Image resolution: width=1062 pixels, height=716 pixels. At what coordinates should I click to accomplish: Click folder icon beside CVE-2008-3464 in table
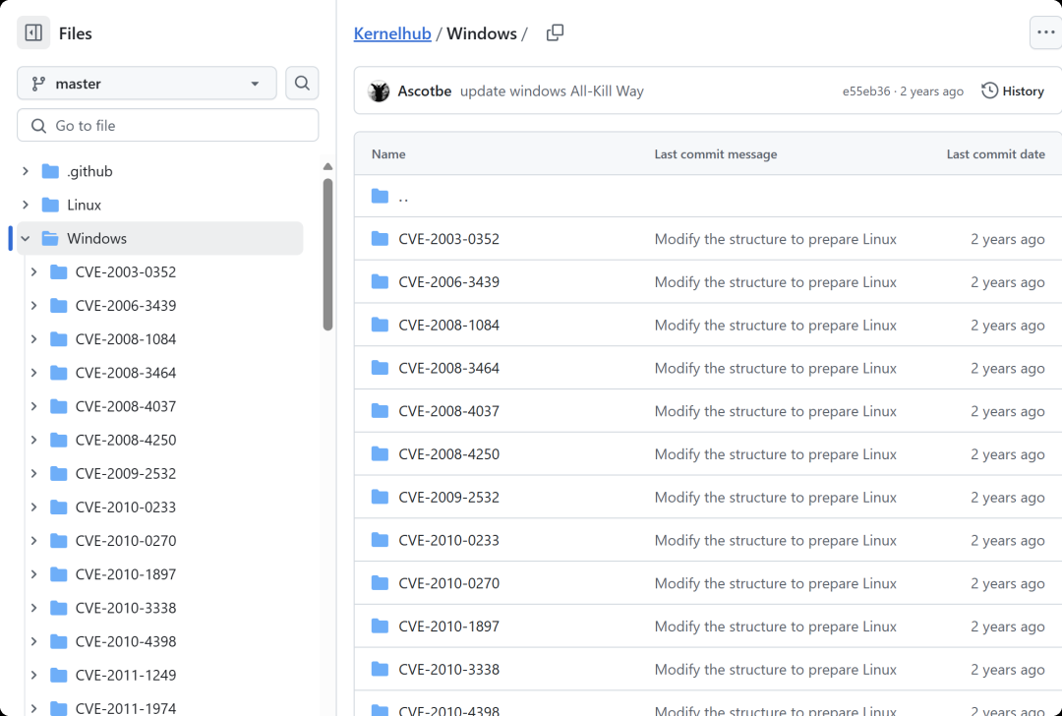(x=380, y=368)
